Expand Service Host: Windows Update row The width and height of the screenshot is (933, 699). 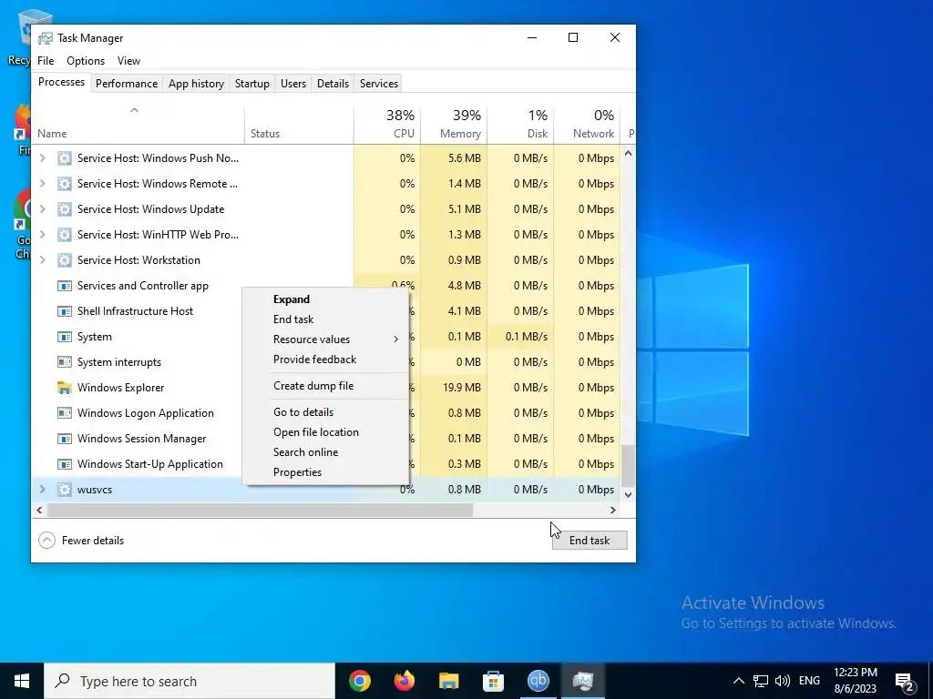pyautogui.click(x=42, y=209)
